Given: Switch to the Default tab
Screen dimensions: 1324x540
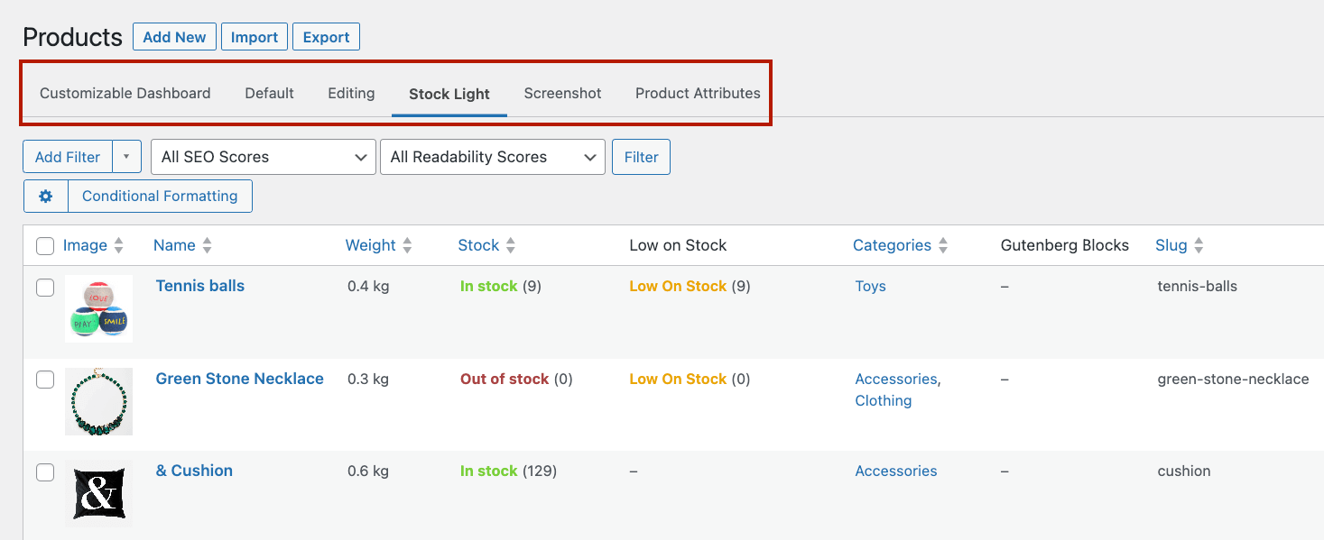Looking at the screenshot, I should [x=268, y=93].
